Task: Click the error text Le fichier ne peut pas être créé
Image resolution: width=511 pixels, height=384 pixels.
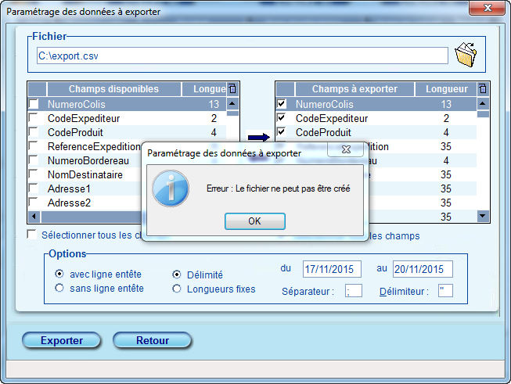Action: click(x=293, y=188)
